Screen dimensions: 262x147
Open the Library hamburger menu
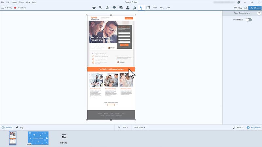pyautogui.click(x=7, y=8)
